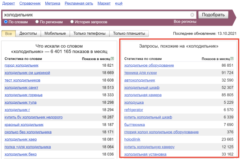This screenshot has width=240, height=159.
Task: Open similar query 'holodilnik'
Action: (132, 139)
